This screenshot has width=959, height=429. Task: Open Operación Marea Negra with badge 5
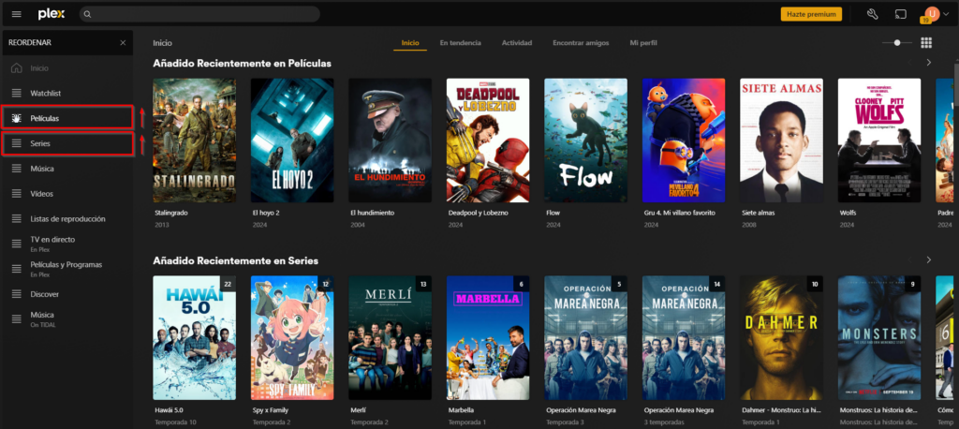586,338
